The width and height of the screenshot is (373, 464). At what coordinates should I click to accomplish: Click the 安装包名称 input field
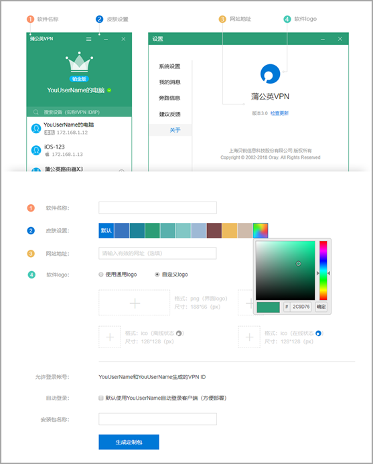(157, 419)
